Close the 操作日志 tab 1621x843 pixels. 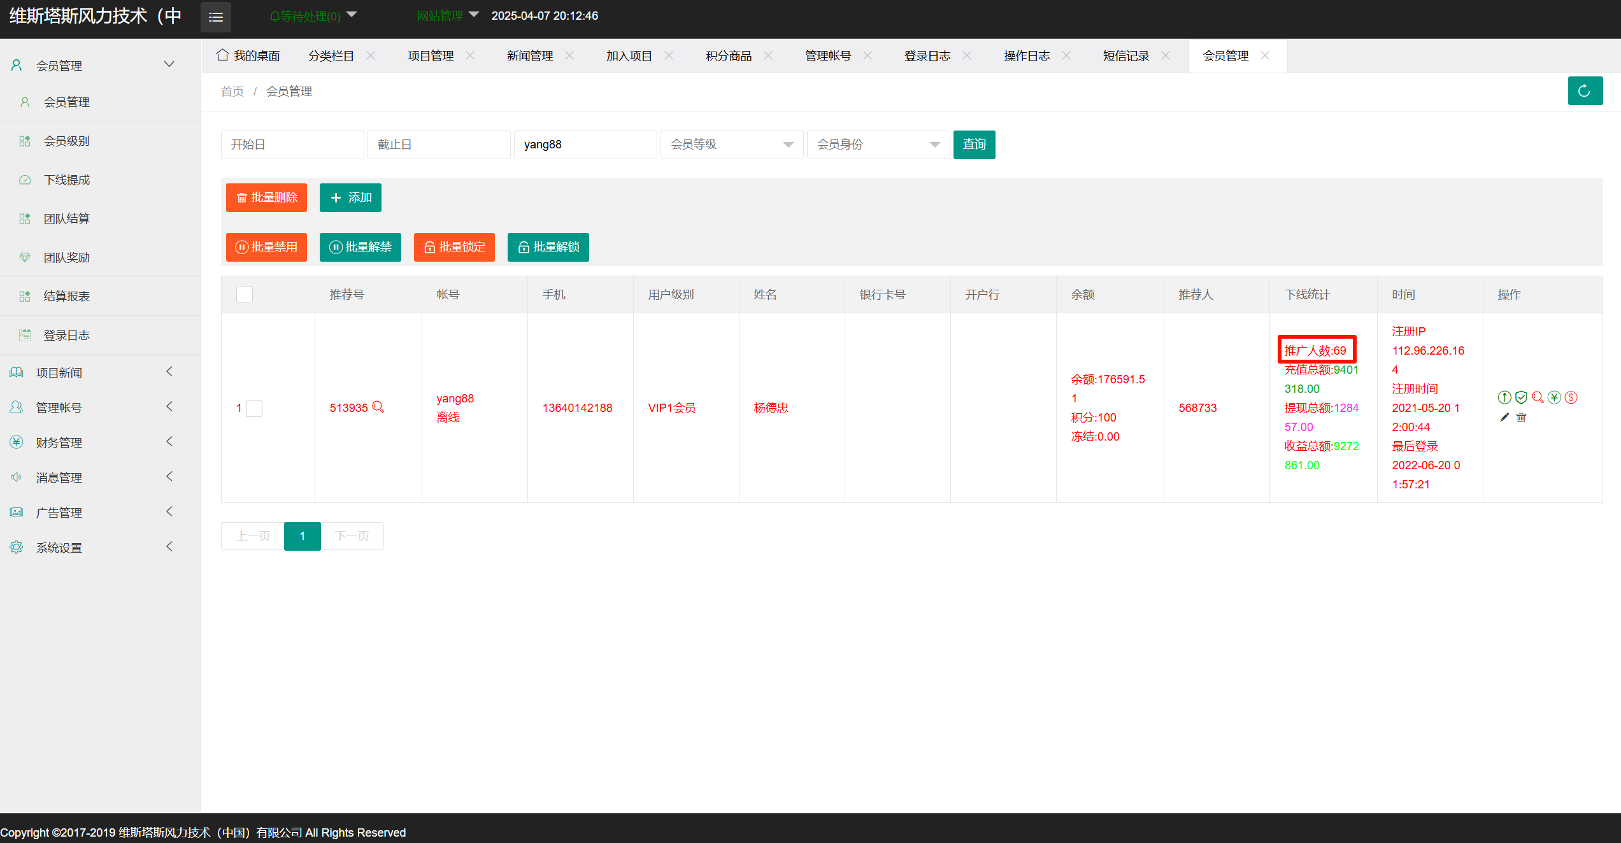(x=1066, y=56)
